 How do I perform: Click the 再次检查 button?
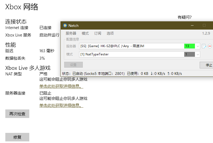click(17, 114)
